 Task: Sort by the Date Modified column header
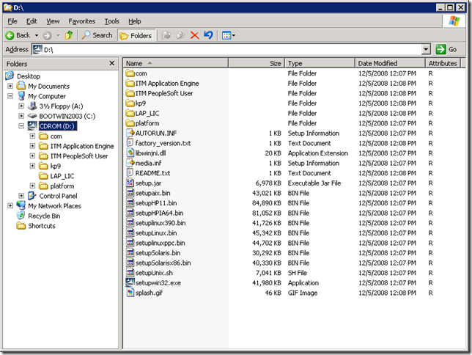tap(390, 63)
